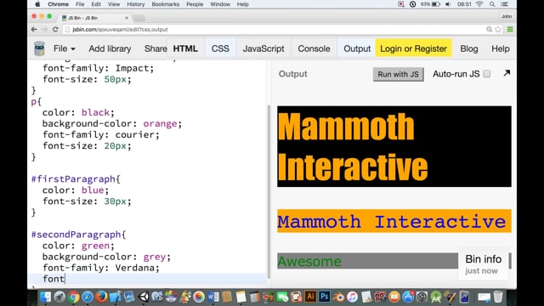Screen dimensions: 544x306
Task: Toggle the Output panel tab
Action: pyautogui.click(x=357, y=48)
